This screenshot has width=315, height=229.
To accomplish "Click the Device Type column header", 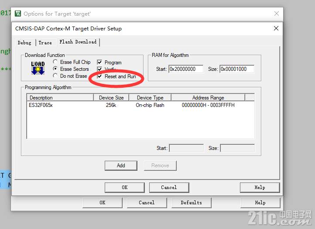I will click(x=150, y=98).
